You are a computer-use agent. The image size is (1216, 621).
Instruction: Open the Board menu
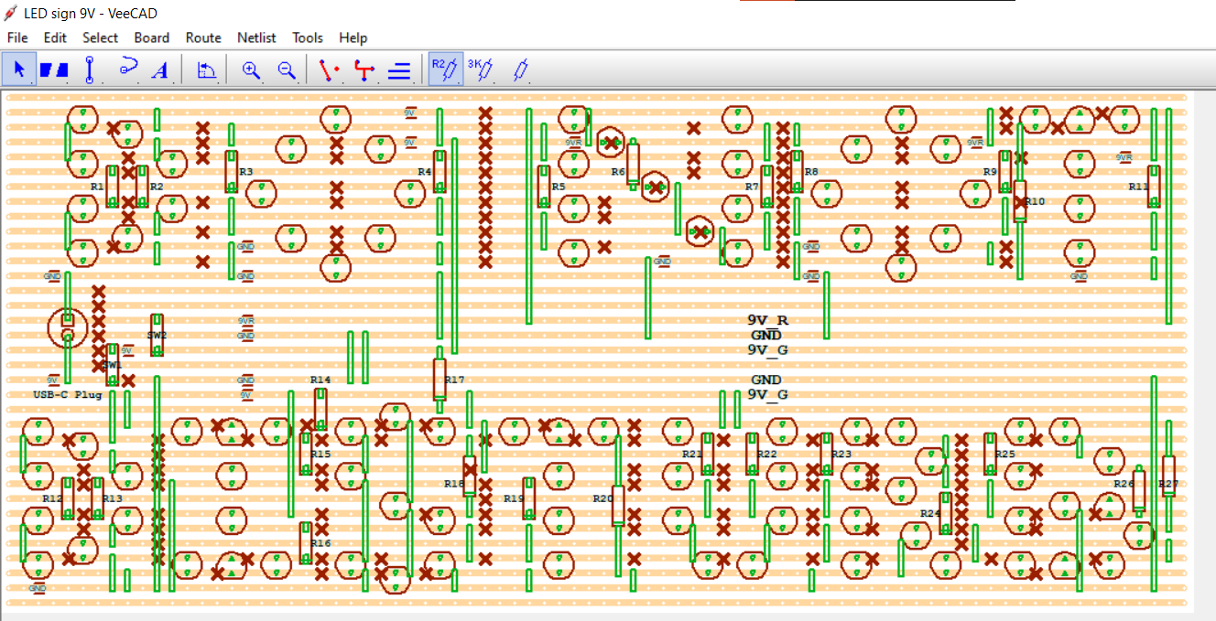[x=151, y=37]
